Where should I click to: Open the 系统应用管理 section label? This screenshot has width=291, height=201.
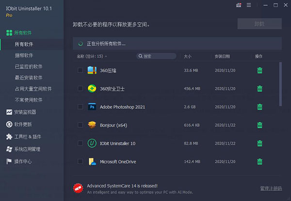click(x=27, y=149)
